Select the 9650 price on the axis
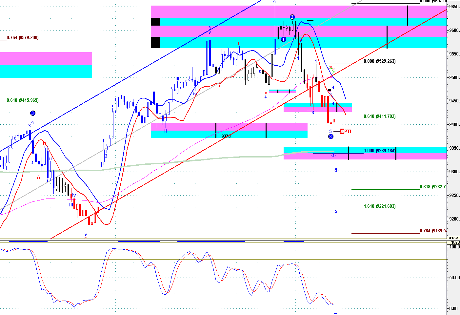 pyautogui.click(x=454, y=7)
